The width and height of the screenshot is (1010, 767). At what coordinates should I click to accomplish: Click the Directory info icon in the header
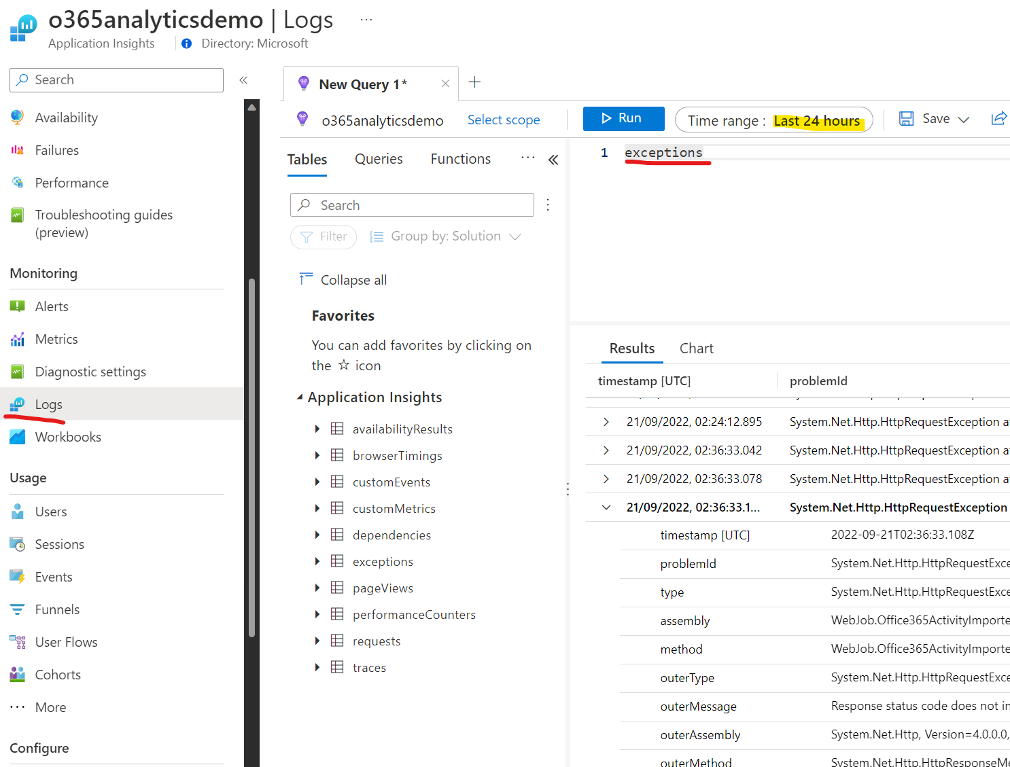click(187, 43)
